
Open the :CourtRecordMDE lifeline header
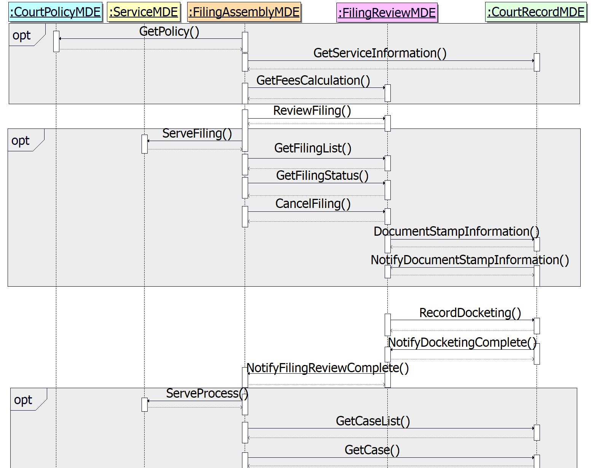[536, 12]
